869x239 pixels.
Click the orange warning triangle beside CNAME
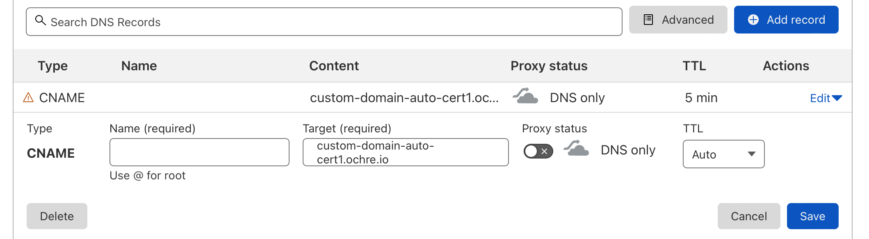pos(28,98)
